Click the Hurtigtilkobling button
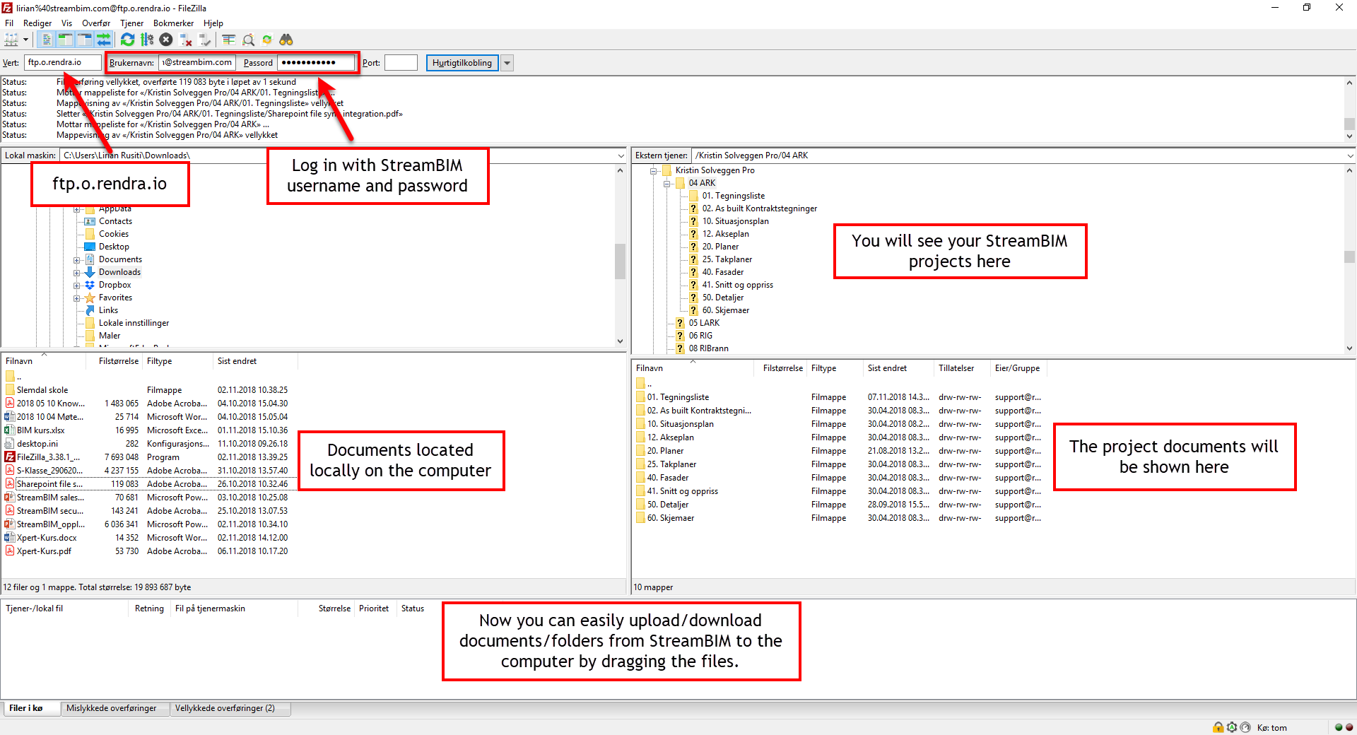 tap(462, 63)
